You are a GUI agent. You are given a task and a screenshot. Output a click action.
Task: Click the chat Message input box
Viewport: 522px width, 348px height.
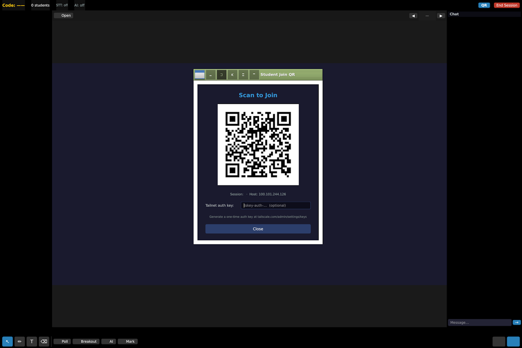[x=480, y=323]
